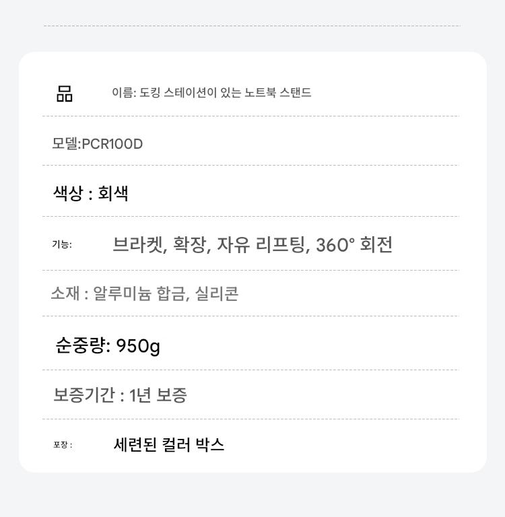505x517 pixels.
Task: Select packaging text 세련된 컬러 박스
Action: 169,445
